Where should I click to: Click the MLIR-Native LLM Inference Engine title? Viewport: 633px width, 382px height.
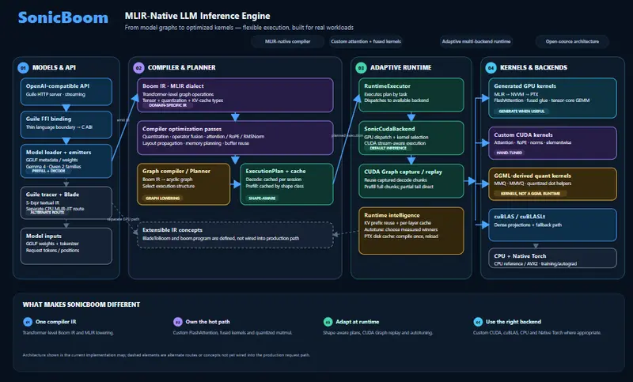point(197,16)
